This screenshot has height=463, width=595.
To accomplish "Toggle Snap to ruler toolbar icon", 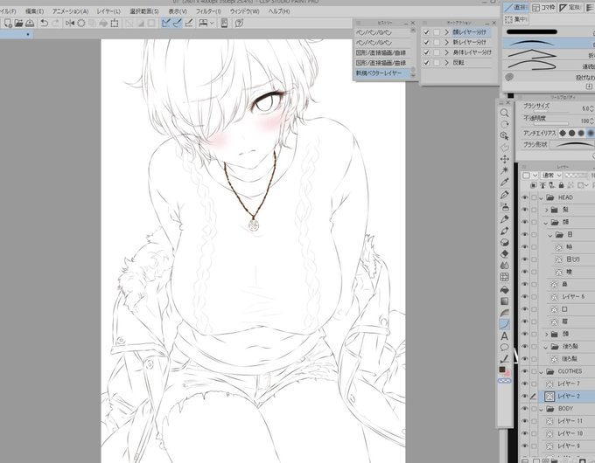I will click(166, 23).
